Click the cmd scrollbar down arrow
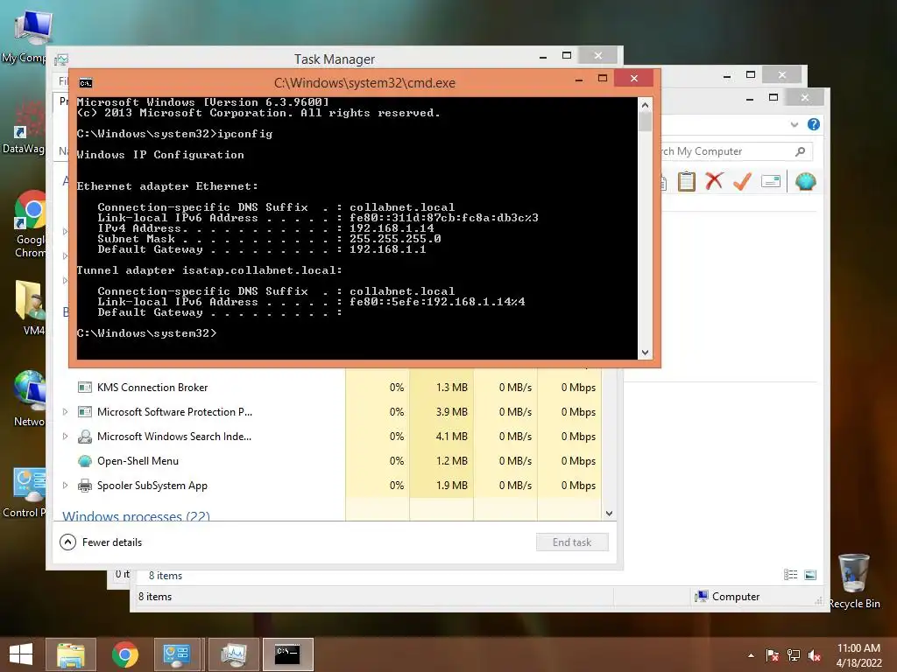The height and width of the screenshot is (672, 897). pos(645,353)
